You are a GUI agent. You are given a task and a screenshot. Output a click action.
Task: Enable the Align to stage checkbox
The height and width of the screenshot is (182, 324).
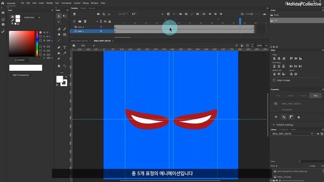coord(274,80)
